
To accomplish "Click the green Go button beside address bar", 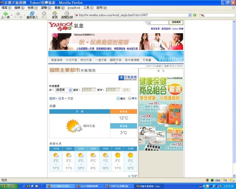I will 195,15.
